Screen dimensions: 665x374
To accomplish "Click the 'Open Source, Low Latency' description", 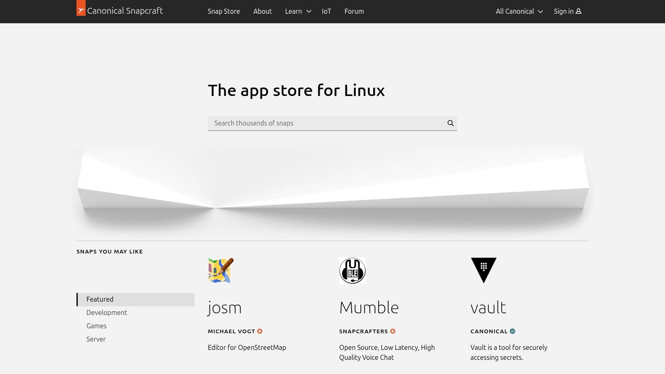I will [x=387, y=352].
